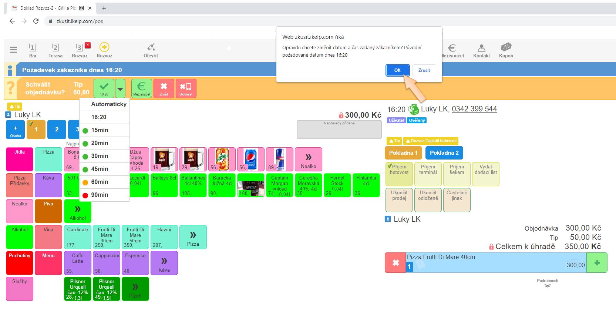The image size is (616, 322).
Task: Select Příjem hotovost payment option
Action: [399, 174]
